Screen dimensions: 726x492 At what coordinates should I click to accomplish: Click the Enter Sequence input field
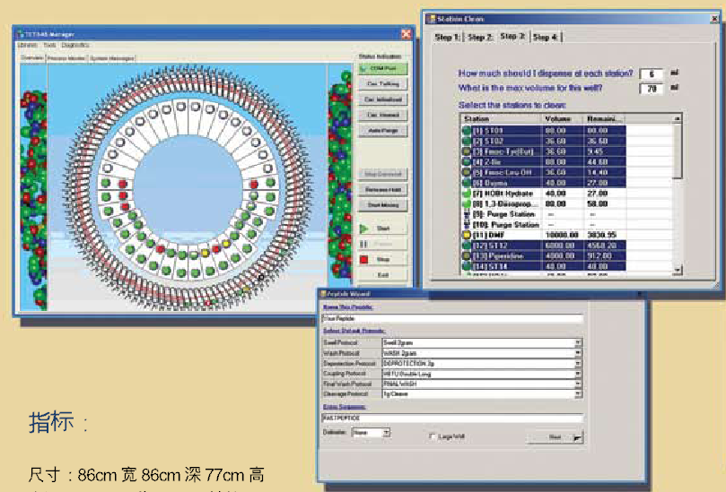pyautogui.click(x=452, y=418)
